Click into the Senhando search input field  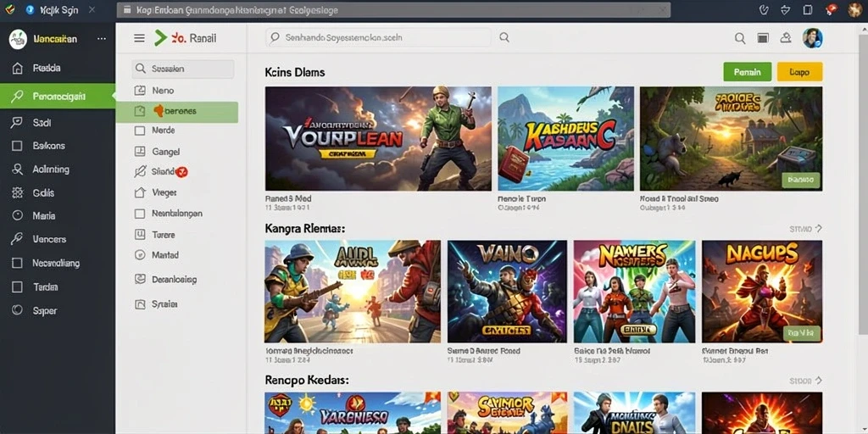pos(377,37)
